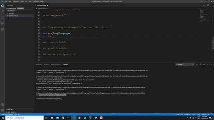
Task: Split the terminal panel
Action: click(201, 64)
